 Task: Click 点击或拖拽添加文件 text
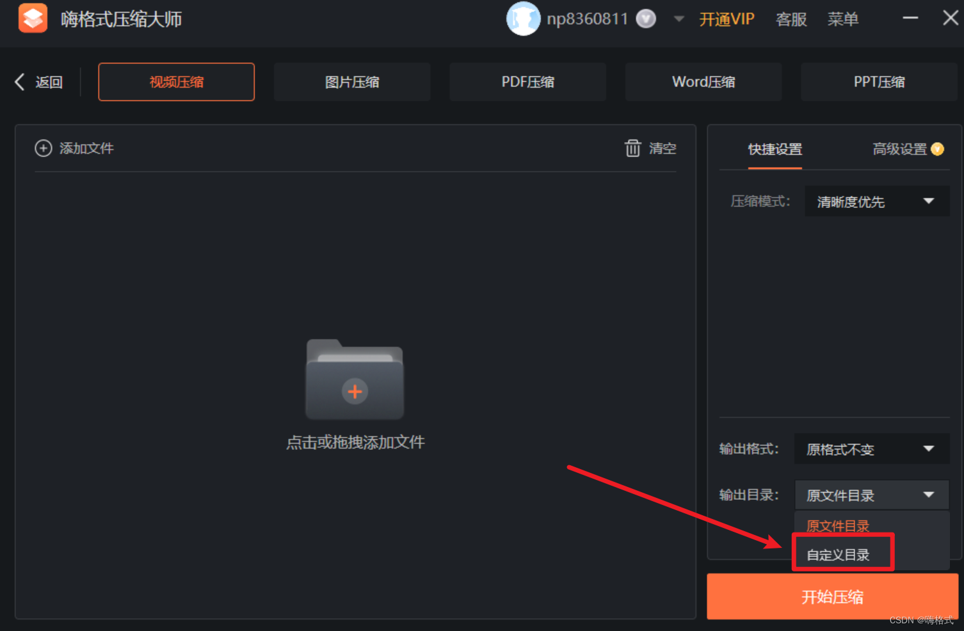pyautogui.click(x=355, y=442)
